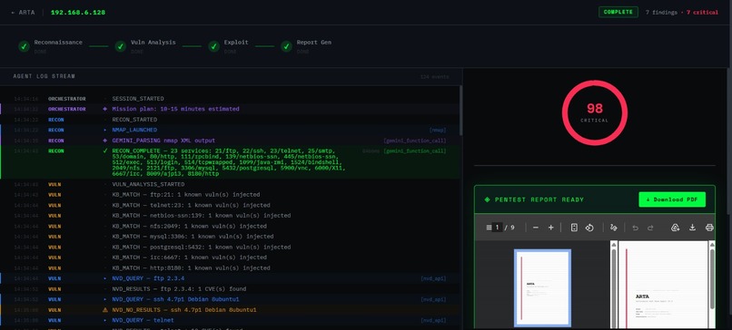Click the PDF redo icon

pyautogui.click(x=650, y=228)
